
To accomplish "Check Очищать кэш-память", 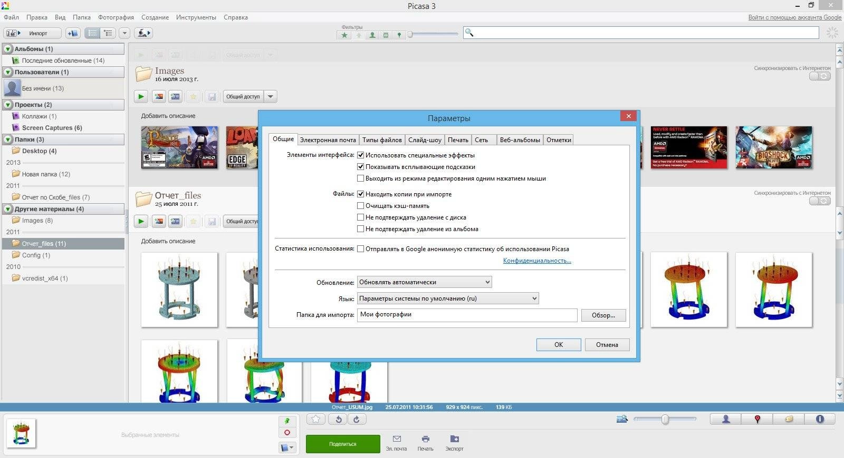I will pos(361,206).
